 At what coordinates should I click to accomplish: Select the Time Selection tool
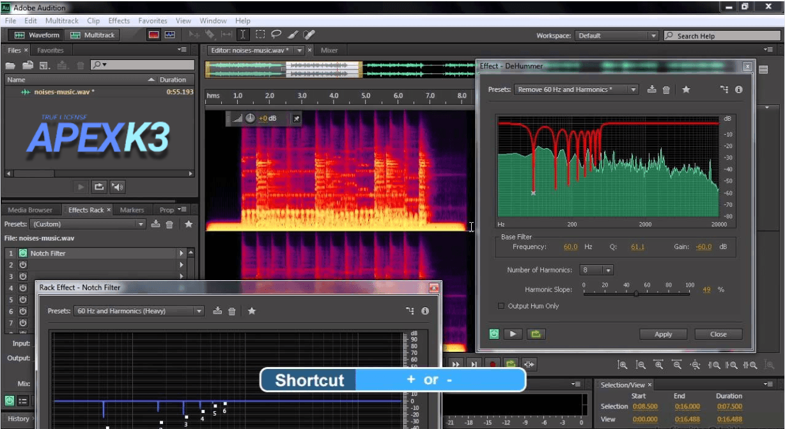(x=243, y=35)
